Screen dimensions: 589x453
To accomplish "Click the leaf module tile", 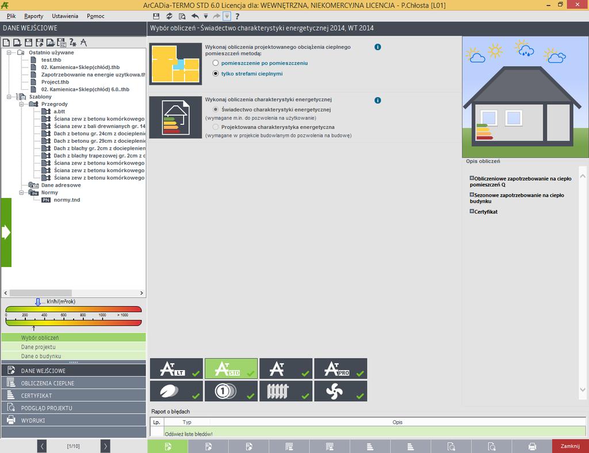I will pos(176,391).
